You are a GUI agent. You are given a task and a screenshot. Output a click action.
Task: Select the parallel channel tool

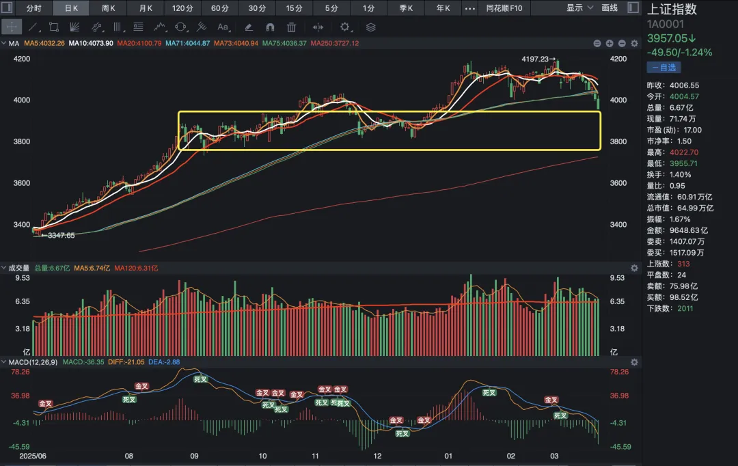[96, 27]
